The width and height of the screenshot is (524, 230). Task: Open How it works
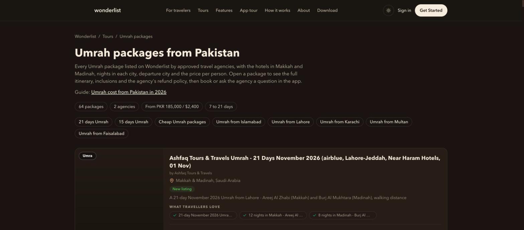click(x=277, y=10)
